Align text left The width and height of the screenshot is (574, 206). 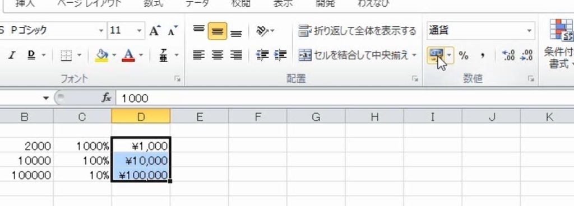(199, 55)
